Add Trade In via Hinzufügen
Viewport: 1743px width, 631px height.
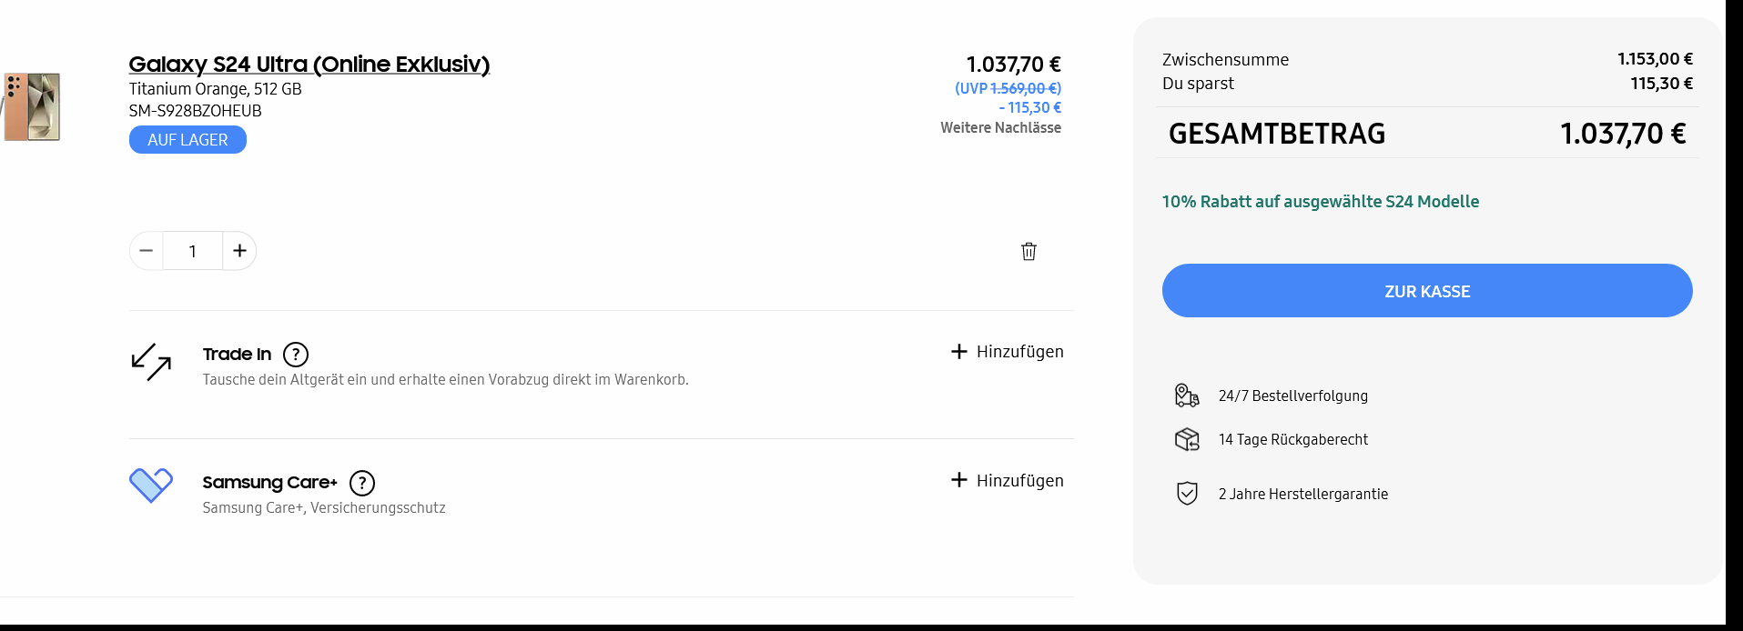coord(1008,352)
